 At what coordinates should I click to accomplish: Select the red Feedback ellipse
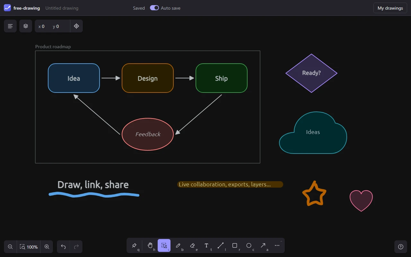point(148,134)
